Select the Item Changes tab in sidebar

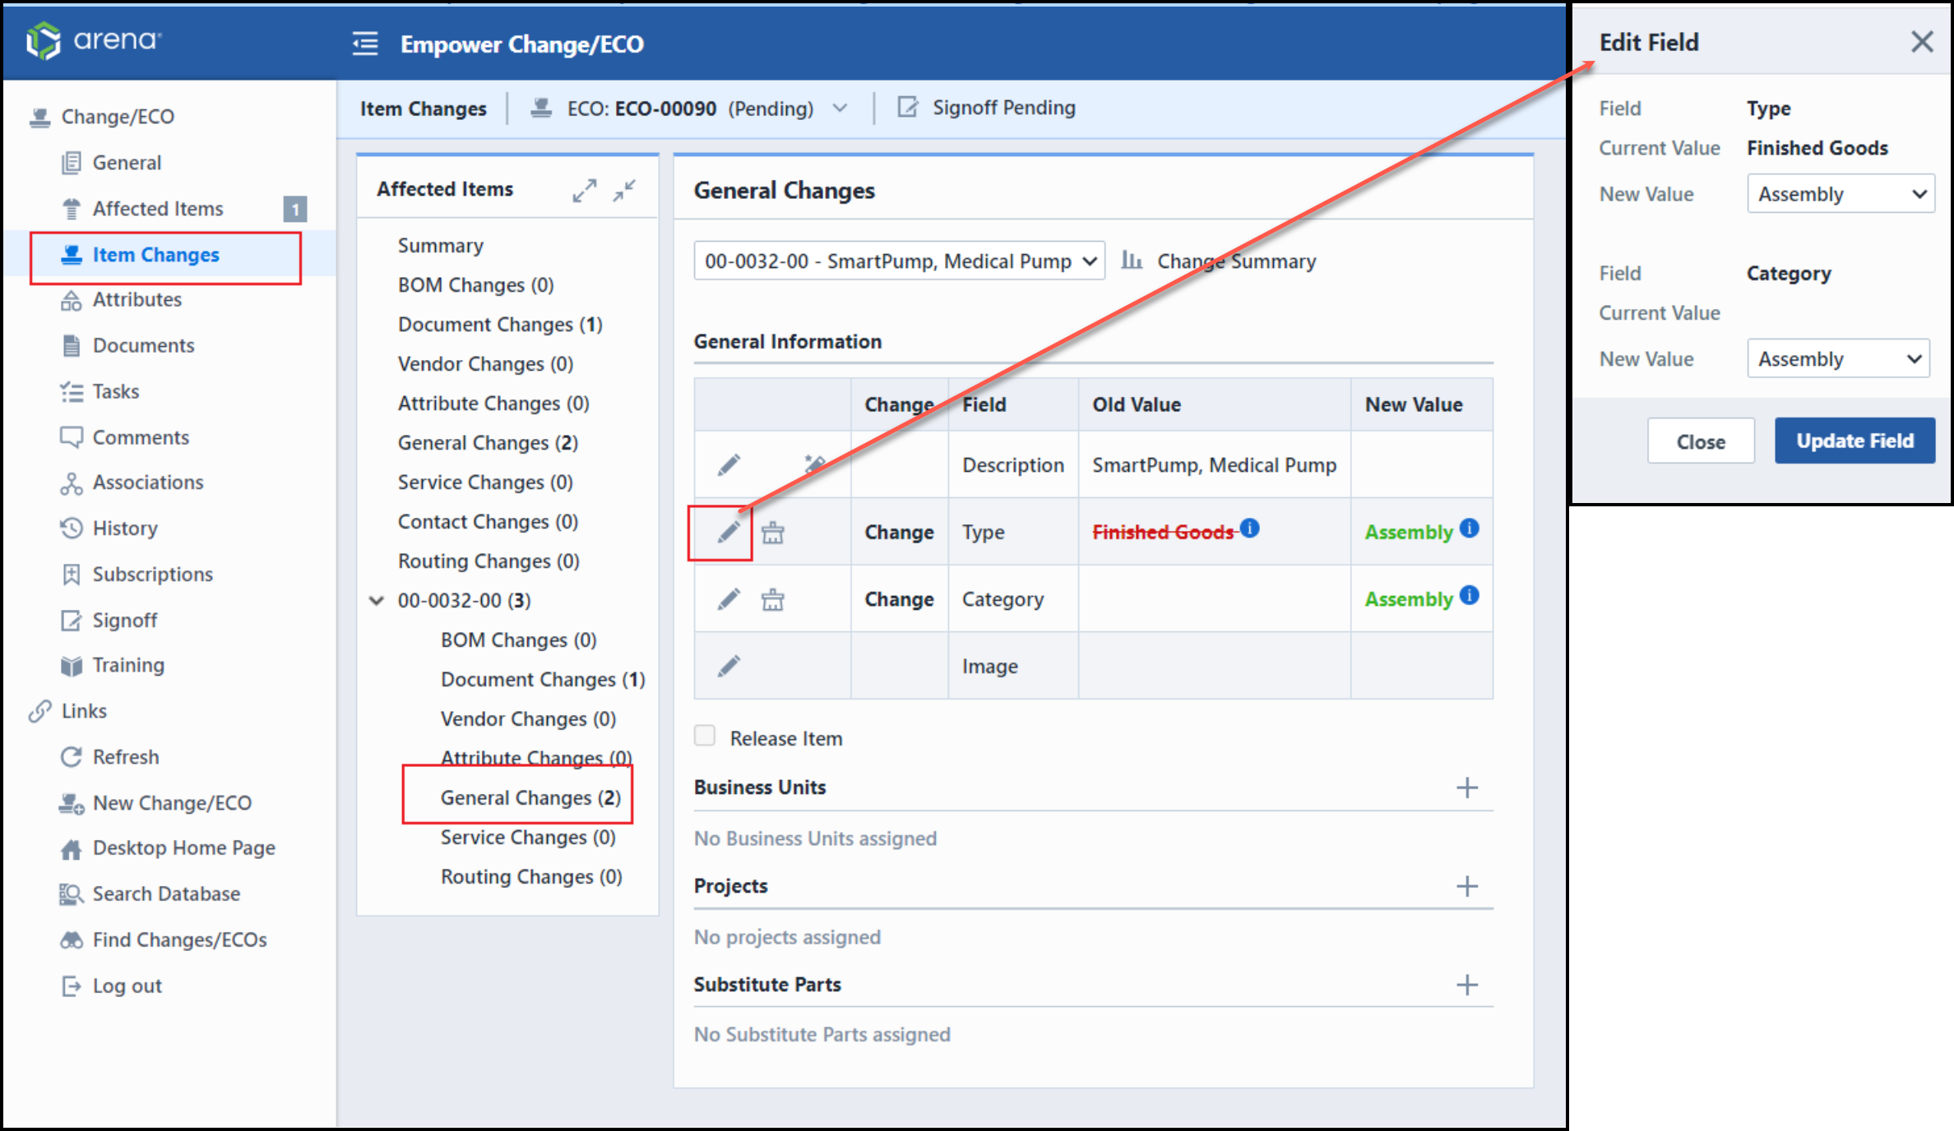click(152, 255)
